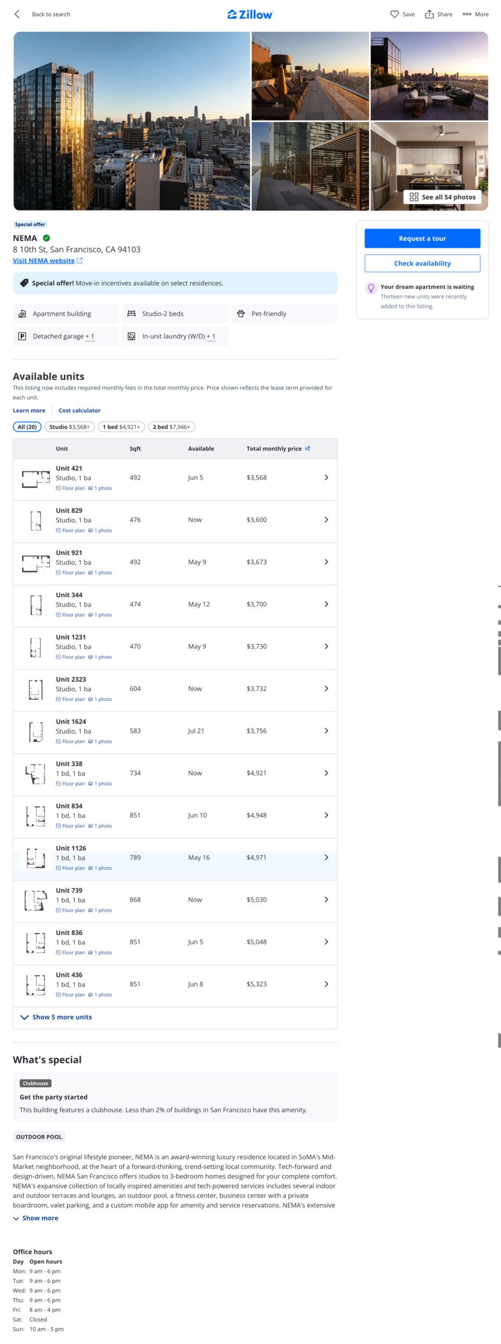Click In-unit laundry (W/D) + 1 feature
Viewport: 501px width, 1344px height.
tap(175, 336)
